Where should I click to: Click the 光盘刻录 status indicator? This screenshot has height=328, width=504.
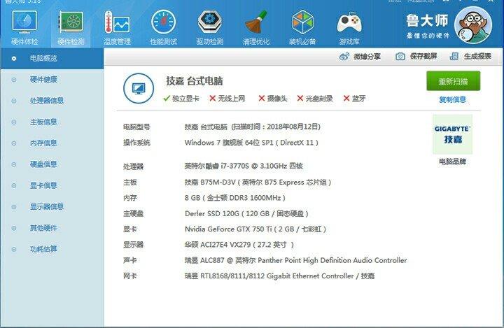click(315, 99)
